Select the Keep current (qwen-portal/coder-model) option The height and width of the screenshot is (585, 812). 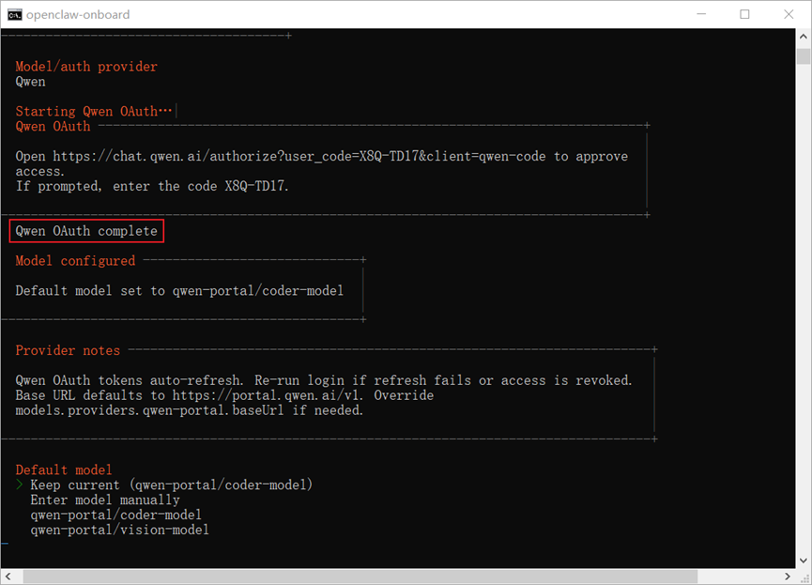pos(171,485)
